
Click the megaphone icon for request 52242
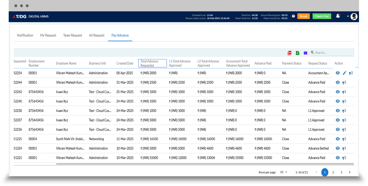(x=344, y=92)
